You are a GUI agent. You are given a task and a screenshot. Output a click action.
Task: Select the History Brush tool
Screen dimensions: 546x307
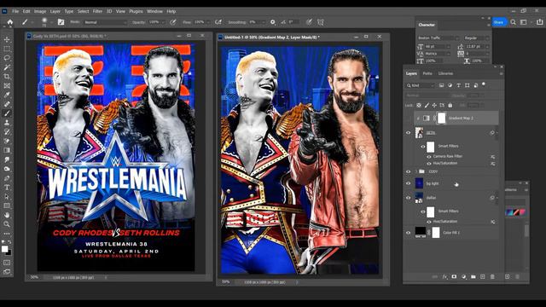[x=7, y=132]
